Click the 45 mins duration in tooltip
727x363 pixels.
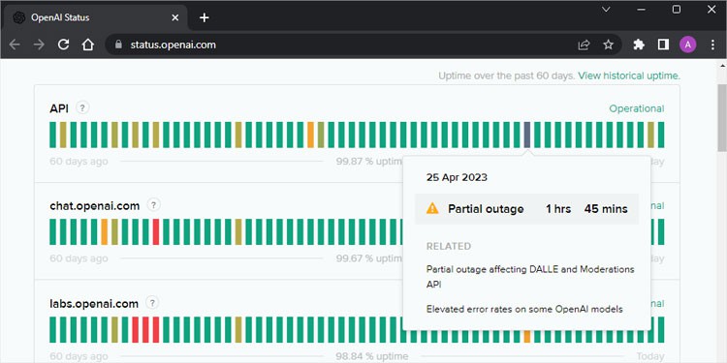pos(606,209)
